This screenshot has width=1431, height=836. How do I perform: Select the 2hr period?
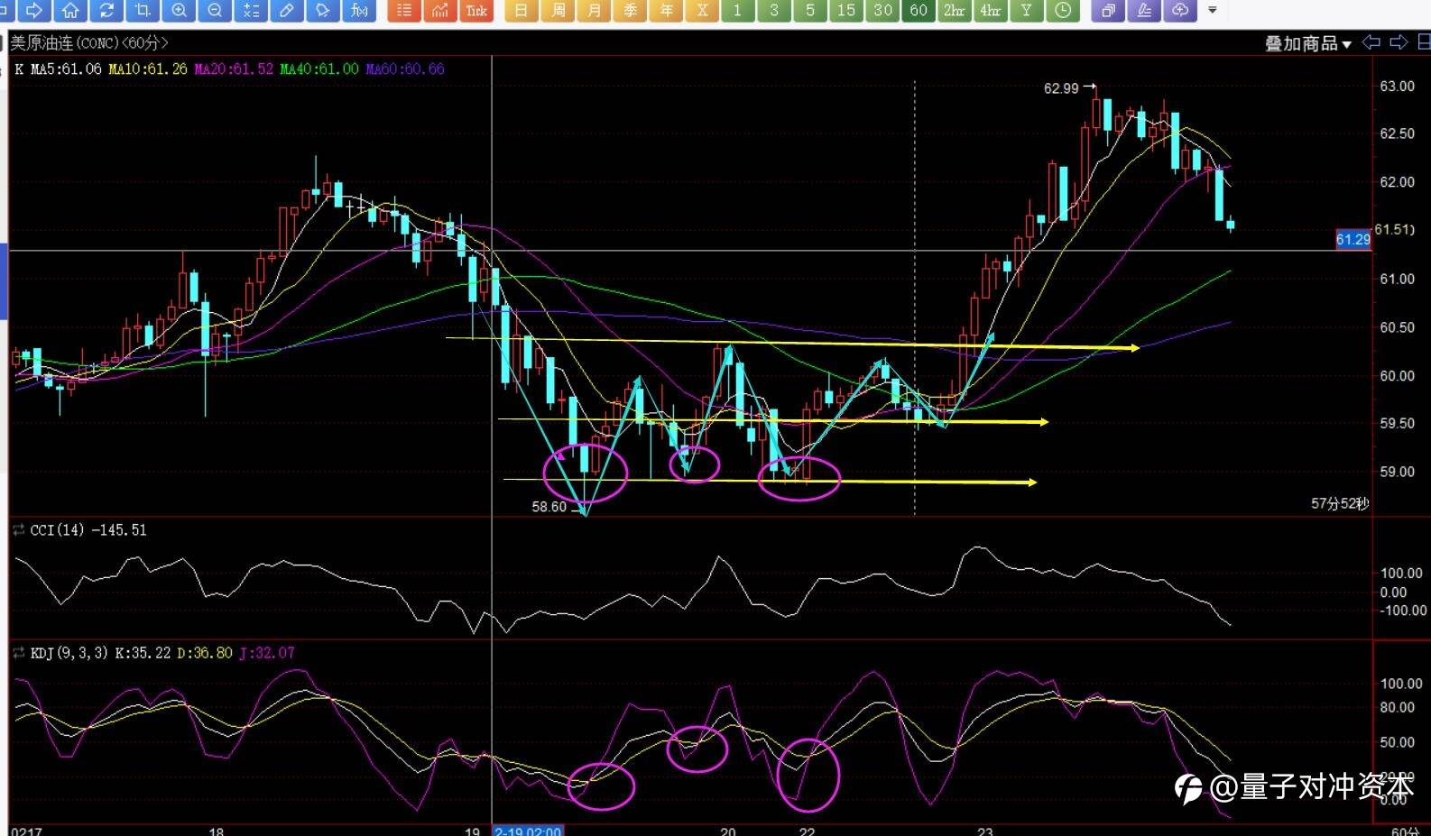[955, 10]
